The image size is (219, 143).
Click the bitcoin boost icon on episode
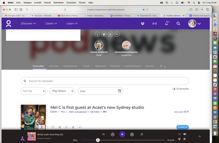tap(73, 127)
